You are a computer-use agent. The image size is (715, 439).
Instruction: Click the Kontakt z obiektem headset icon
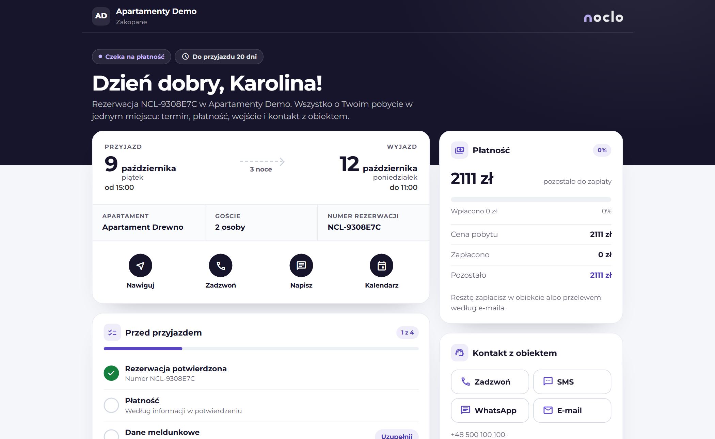[460, 353]
